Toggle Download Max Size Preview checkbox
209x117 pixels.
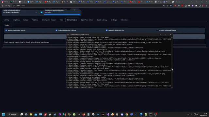point(56,30)
